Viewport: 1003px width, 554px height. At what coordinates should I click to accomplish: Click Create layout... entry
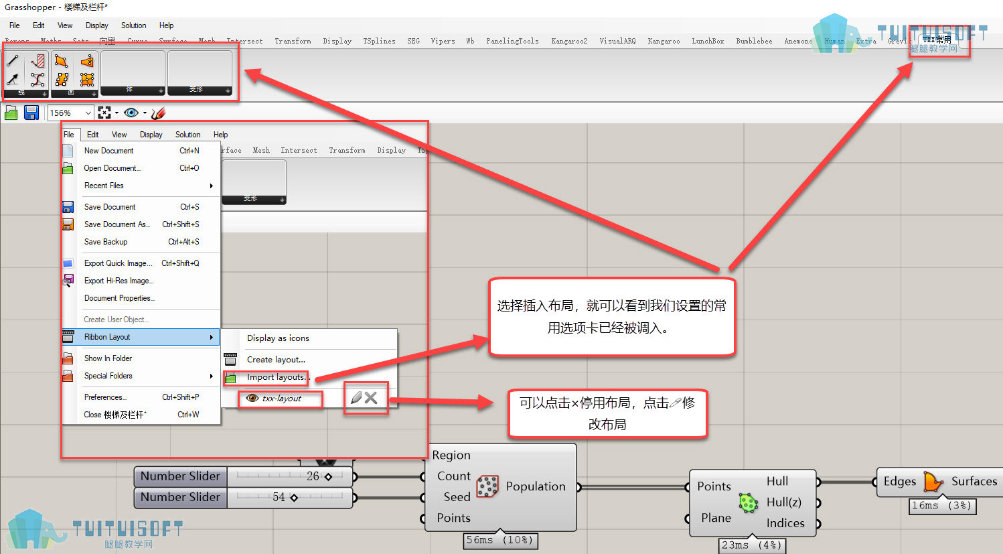[276, 360]
